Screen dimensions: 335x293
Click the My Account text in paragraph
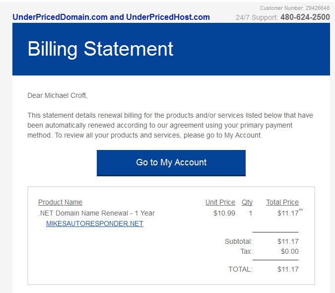243,135
